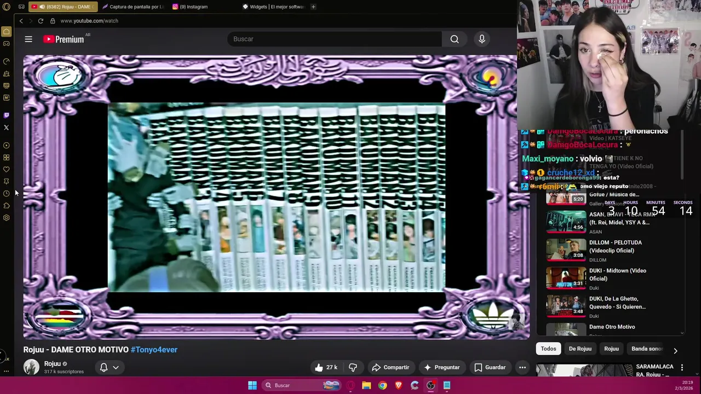Open DILLOM - PELOTUDA video thumbnail
Image resolution: width=701 pixels, height=394 pixels.
click(566, 251)
